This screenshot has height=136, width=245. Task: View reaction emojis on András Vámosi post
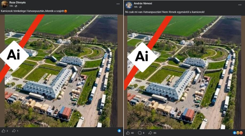click(238, 133)
